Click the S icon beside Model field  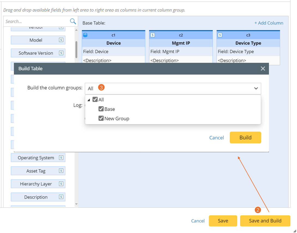[x=61, y=40]
